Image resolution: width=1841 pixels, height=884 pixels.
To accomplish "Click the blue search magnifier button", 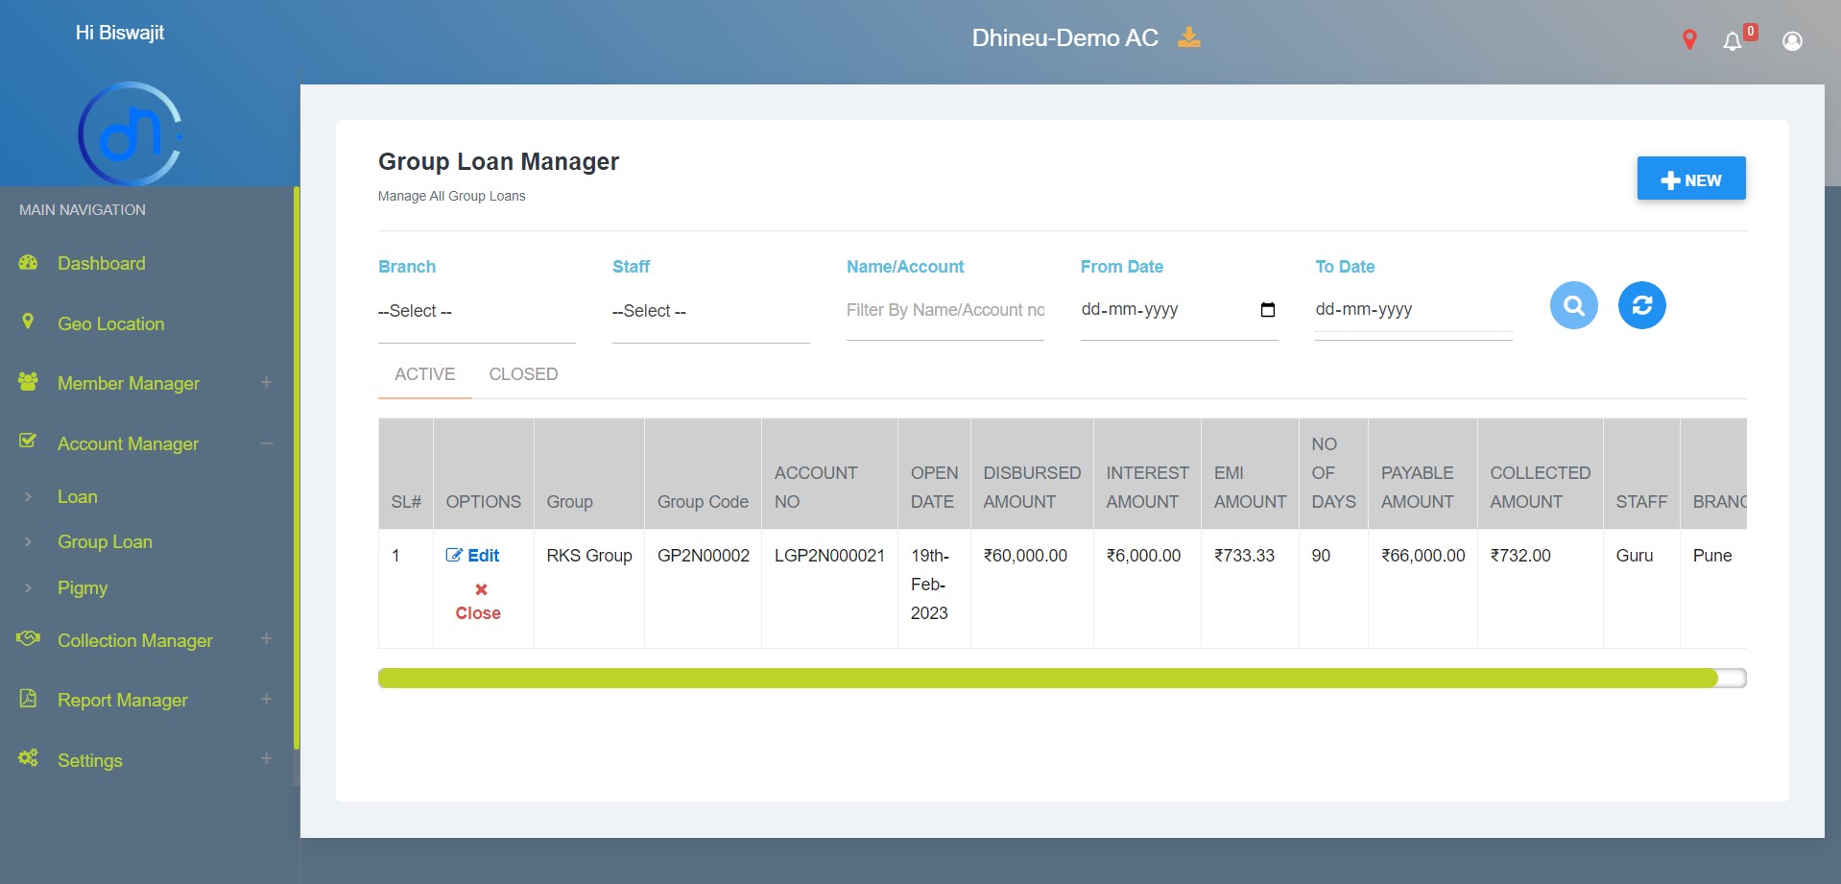I will (1573, 305).
